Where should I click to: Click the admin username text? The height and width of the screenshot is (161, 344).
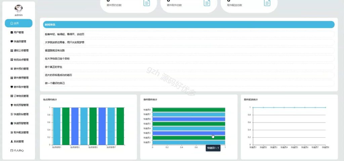19,15
